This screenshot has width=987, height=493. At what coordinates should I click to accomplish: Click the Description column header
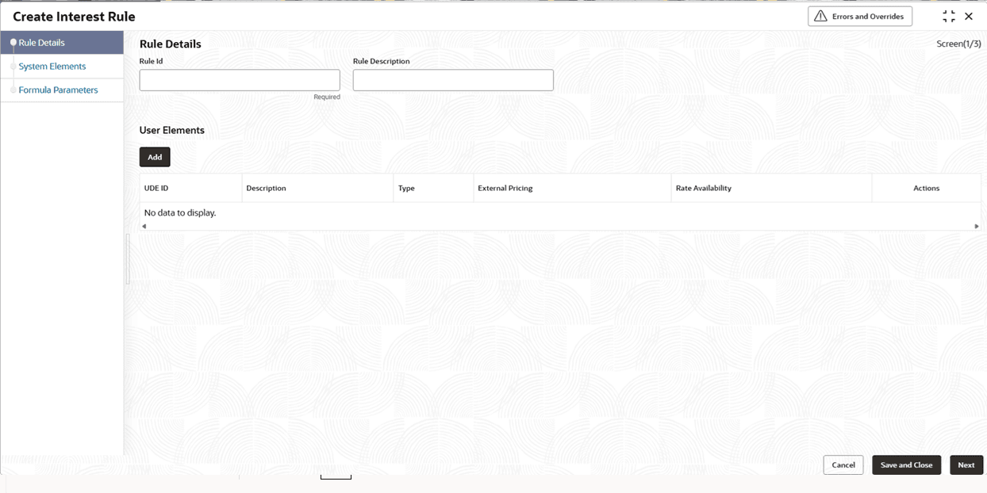317,189
